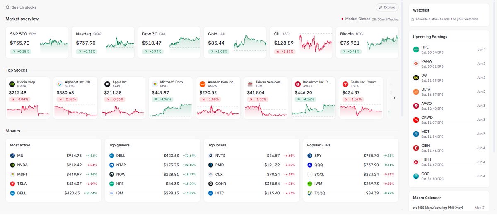Select the IWM row in Popular ETFs
497x215 pixels.
(350, 184)
